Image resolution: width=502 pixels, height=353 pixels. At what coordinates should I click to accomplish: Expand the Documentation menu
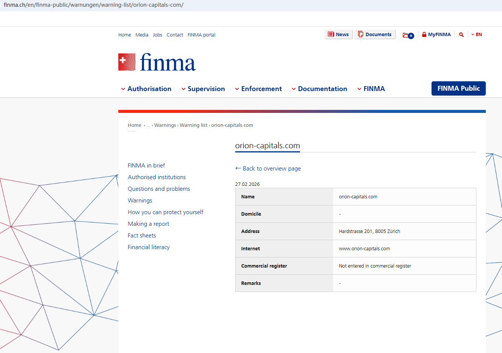point(320,89)
